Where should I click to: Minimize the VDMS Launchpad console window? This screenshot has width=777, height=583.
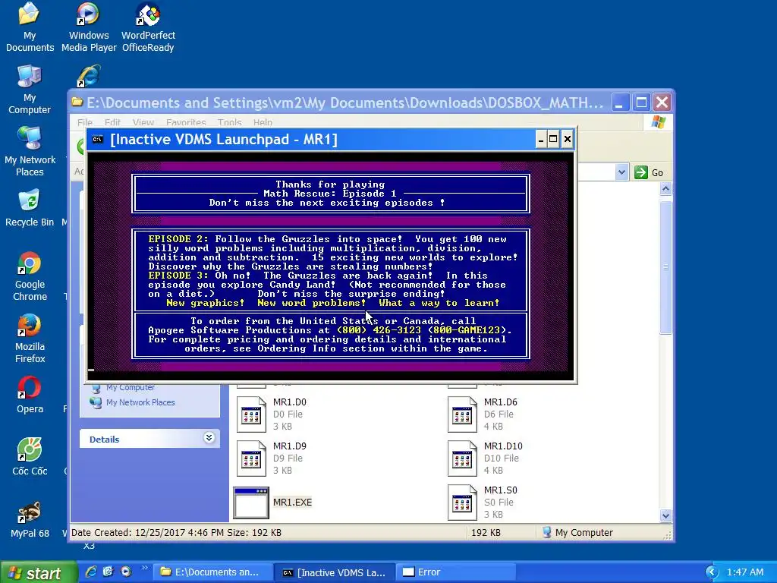pos(540,140)
